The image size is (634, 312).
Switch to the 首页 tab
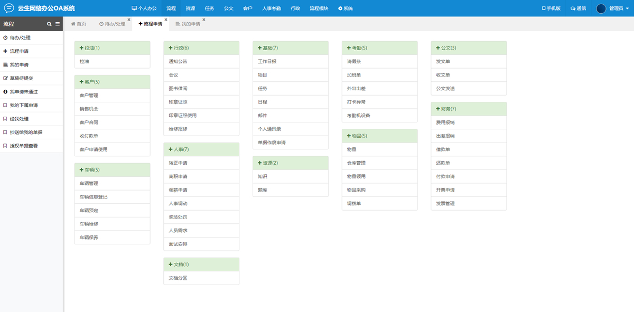pyautogui.click(x=78, y=24)
